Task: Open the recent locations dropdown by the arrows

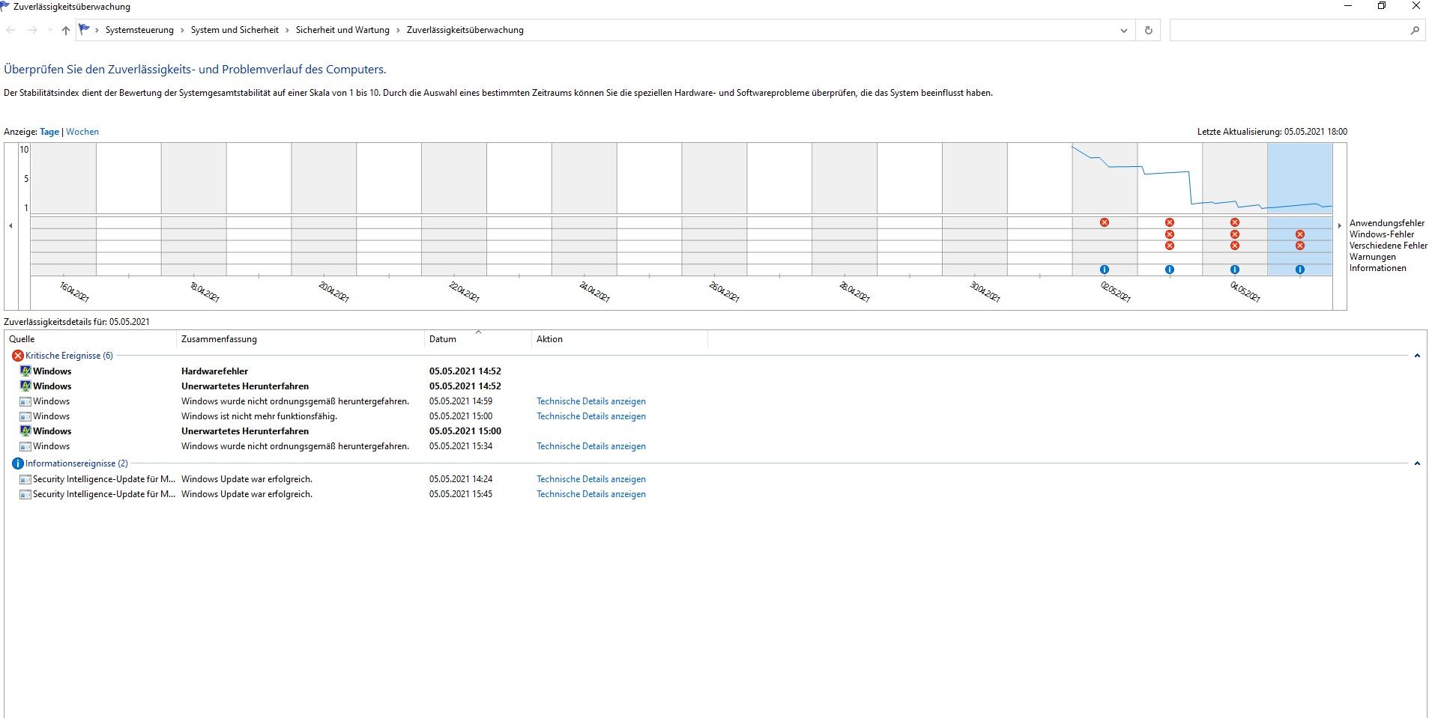Action: [49, 30]
